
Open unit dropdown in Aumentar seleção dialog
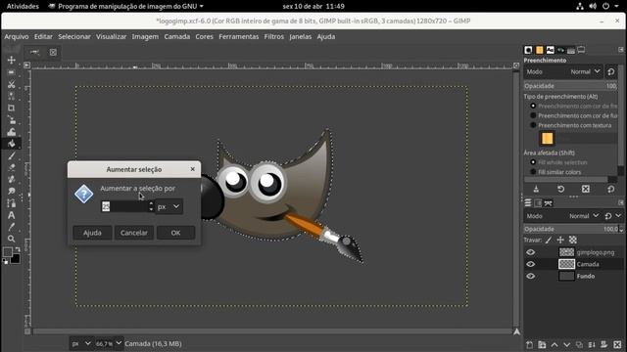(x=169, y=206)
